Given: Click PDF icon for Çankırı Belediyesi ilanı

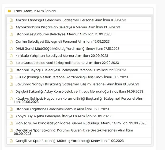Looking at the screenshot, I should [11, 42].
